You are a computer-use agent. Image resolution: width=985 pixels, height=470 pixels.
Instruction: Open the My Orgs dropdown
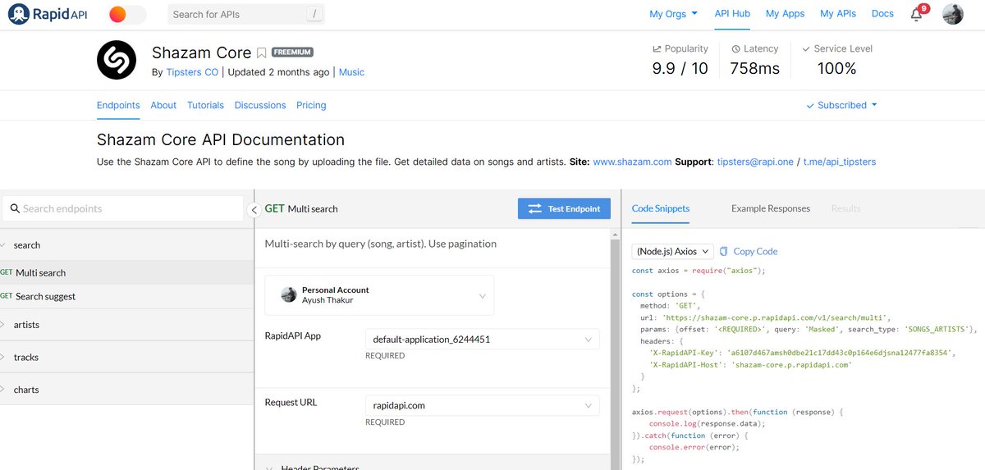pos(673,14)
